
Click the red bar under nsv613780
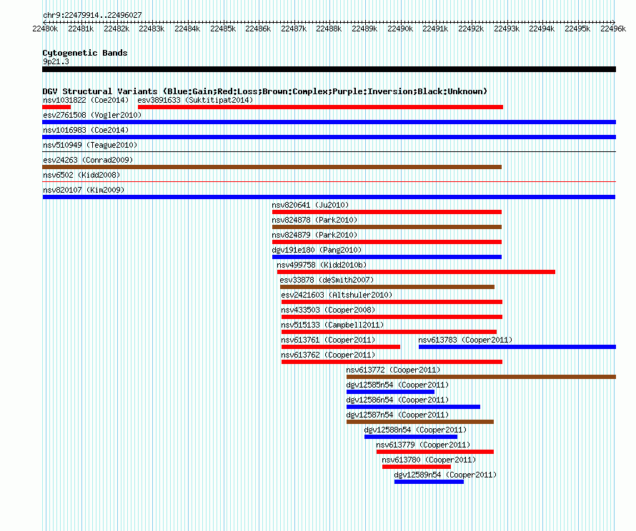point(417,467)
